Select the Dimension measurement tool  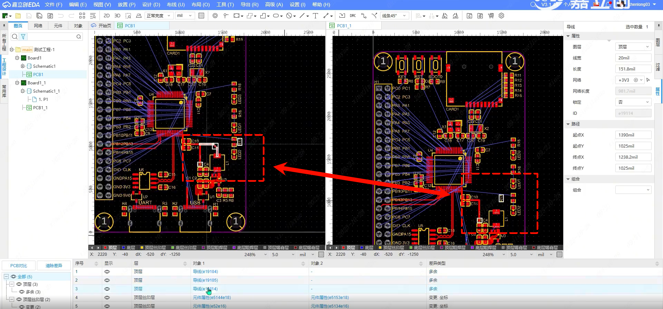pos(326,16)
